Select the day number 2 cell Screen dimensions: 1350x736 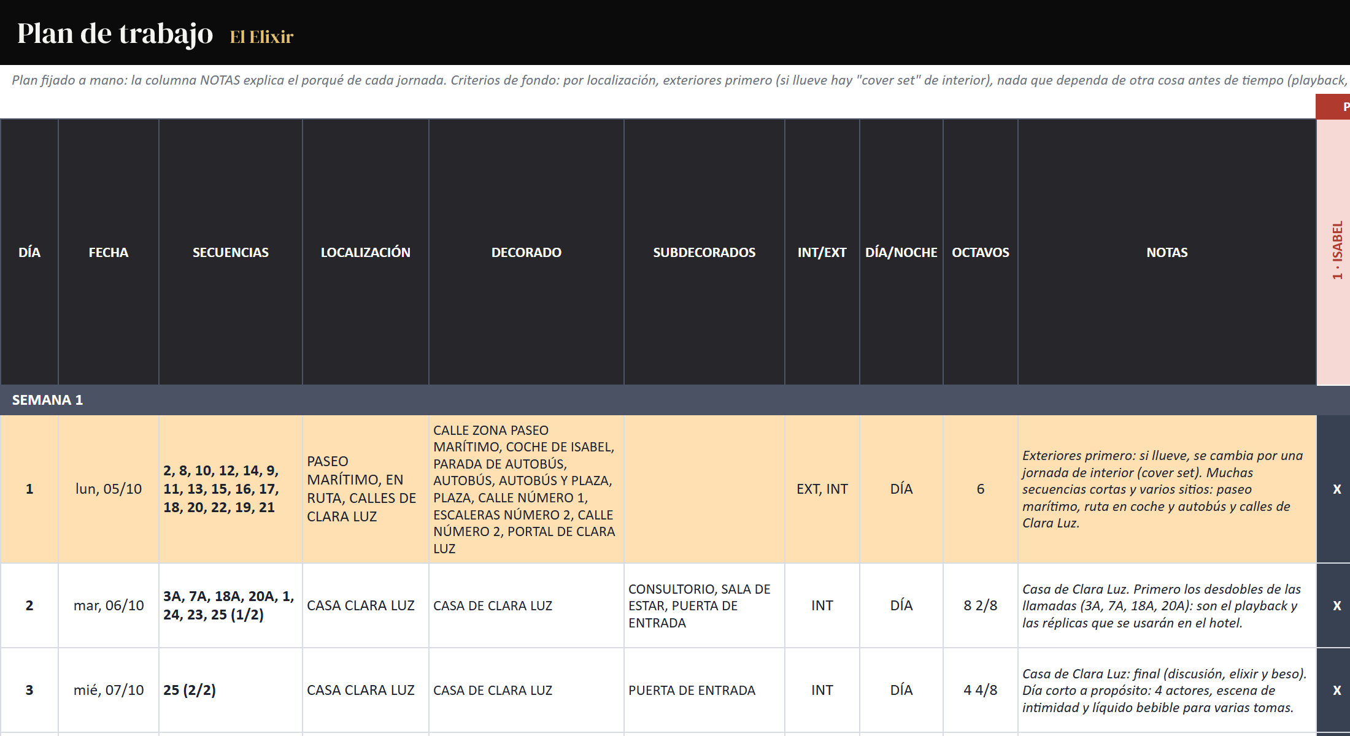(x=29, y=605)
